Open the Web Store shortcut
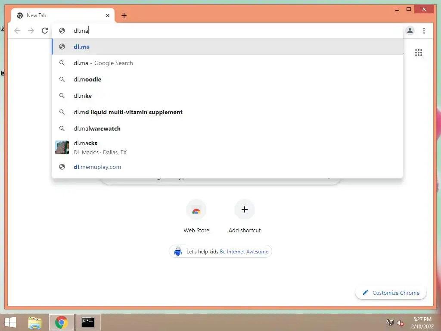Image resolution: width=441 pixels, height=331 pixels. pyautogui.click(x=196, y=216)
